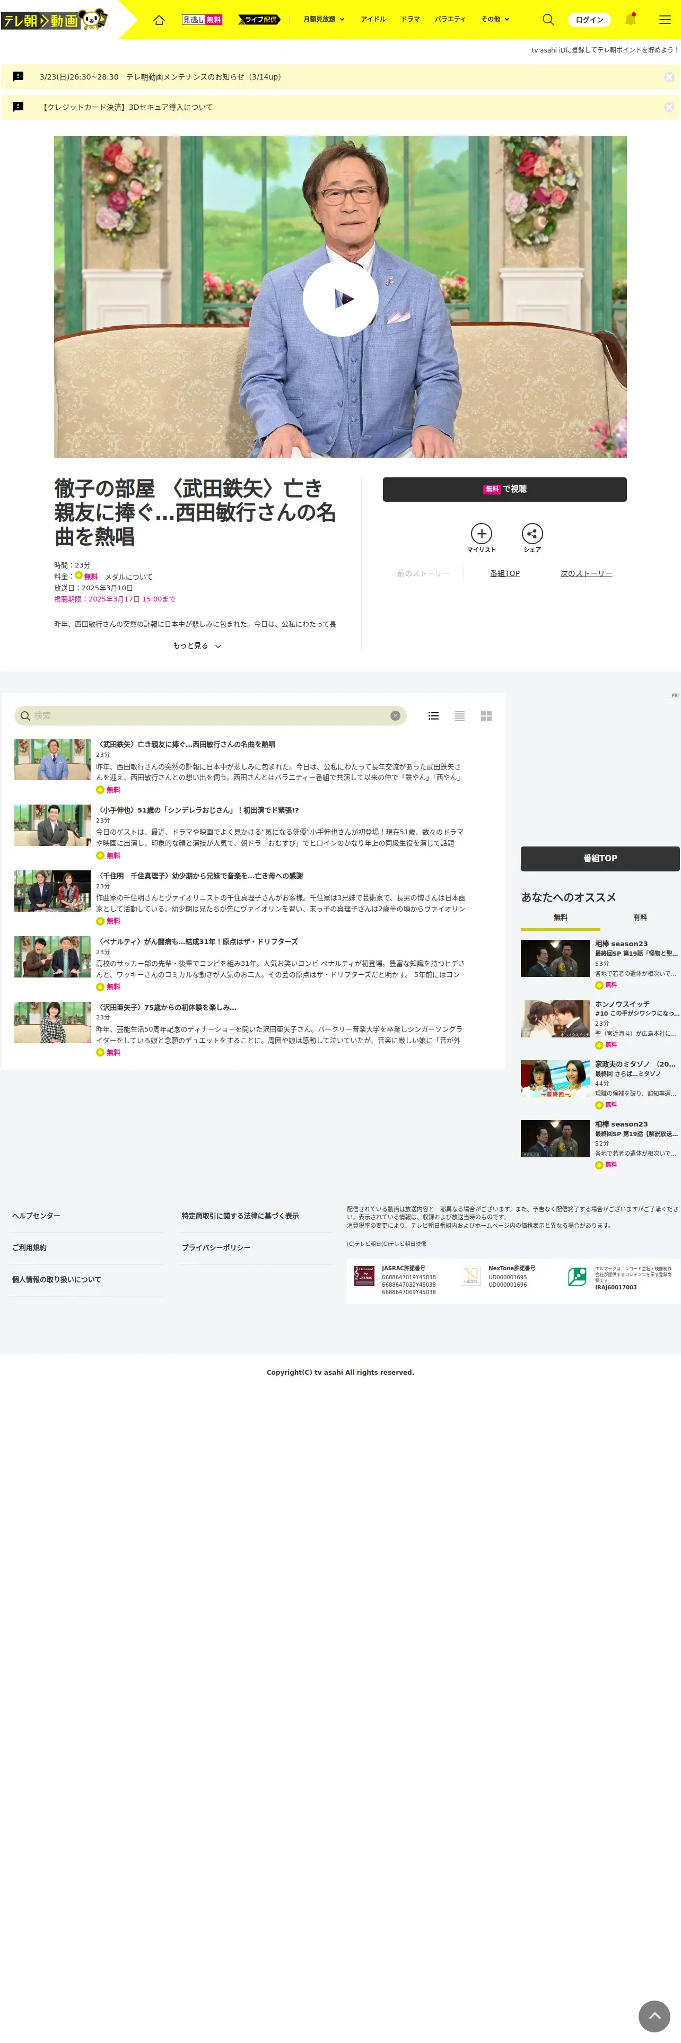Select 無料 recommendations tab

click(560, 918)
